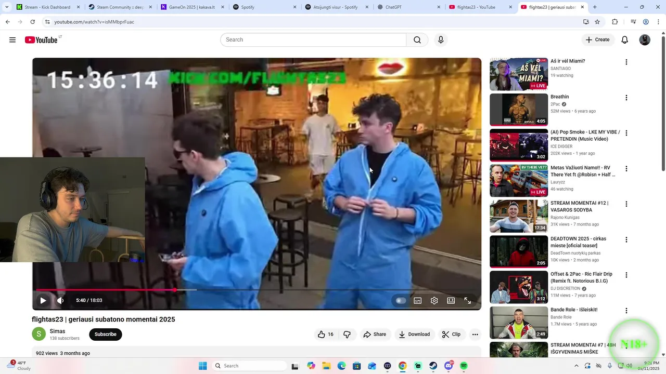
Task: Start voice search with microphone icon
Action: (441, 40)
